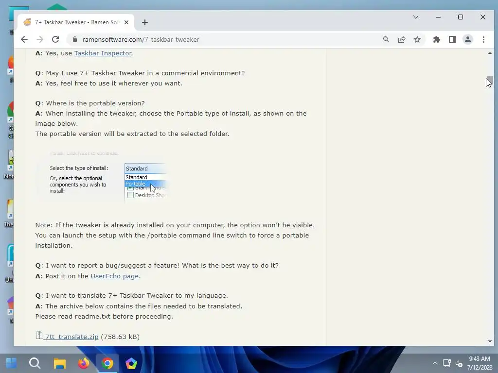
Task: Open the network tray icon
Action: [x=447, y=363]
